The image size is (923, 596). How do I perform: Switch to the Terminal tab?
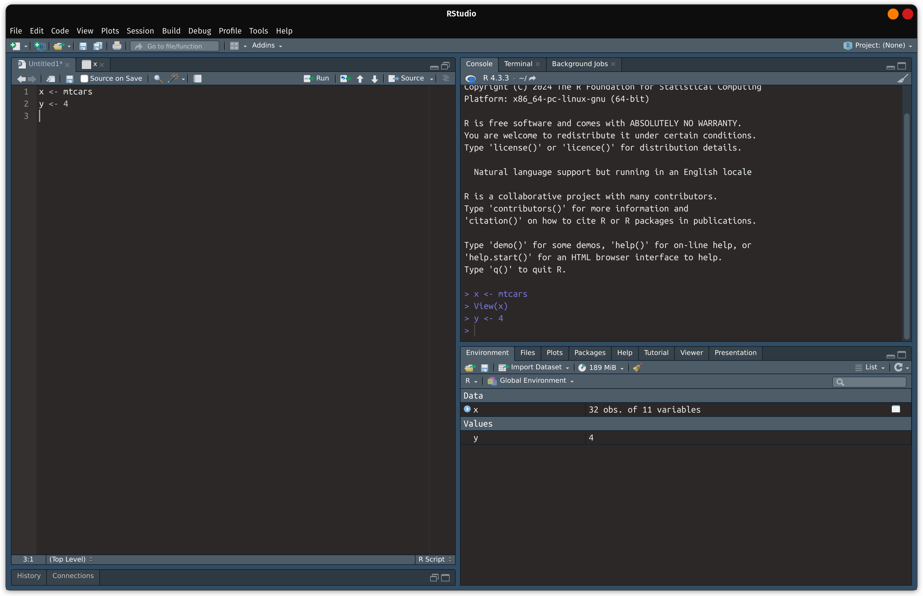518,64
